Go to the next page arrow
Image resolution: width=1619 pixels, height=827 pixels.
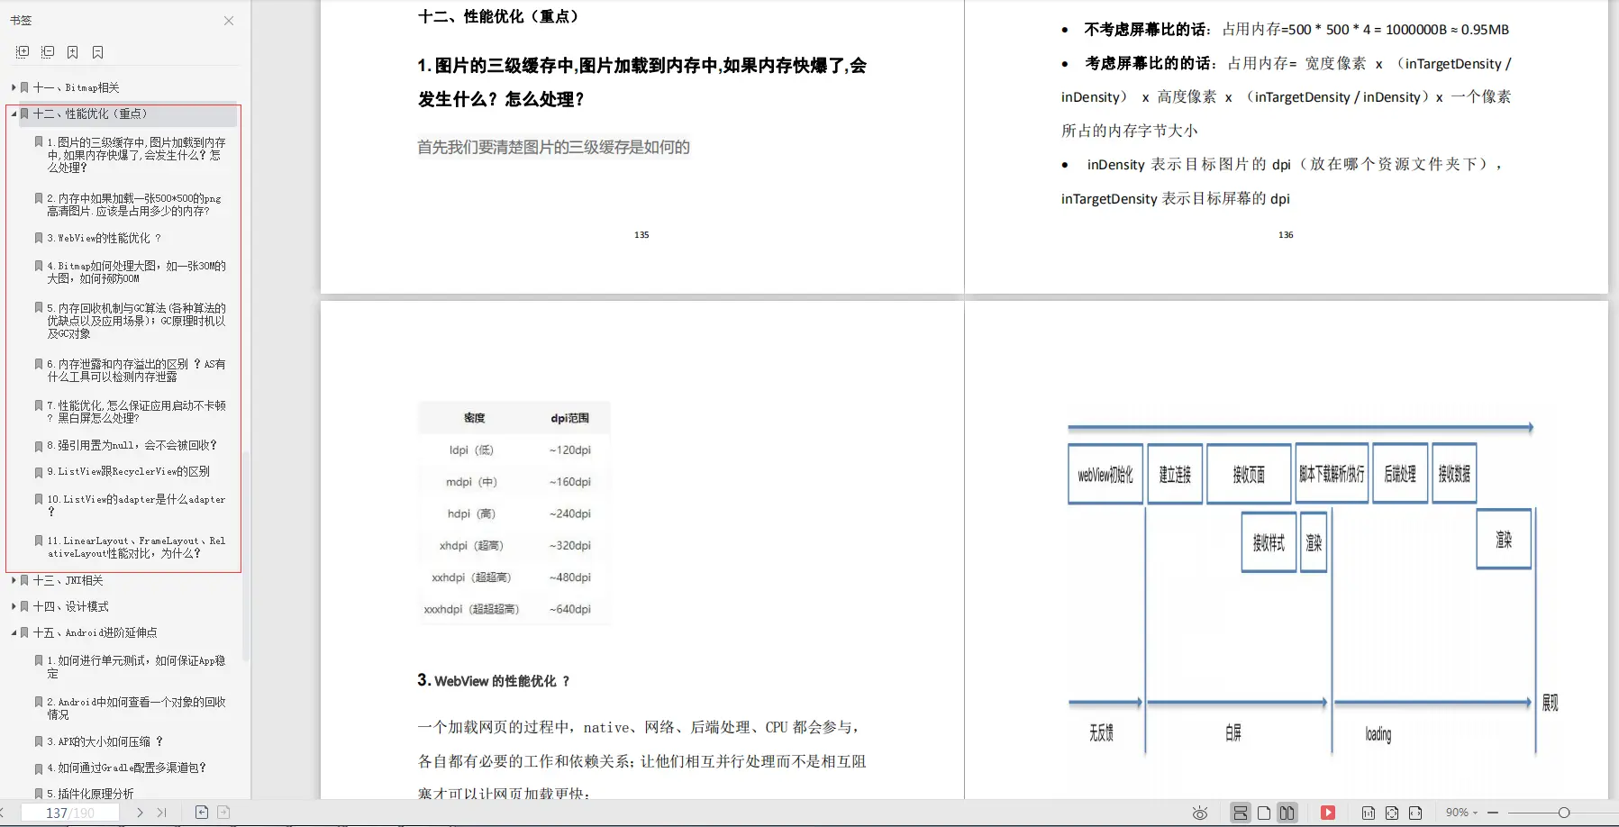click(x=140, y=813)
